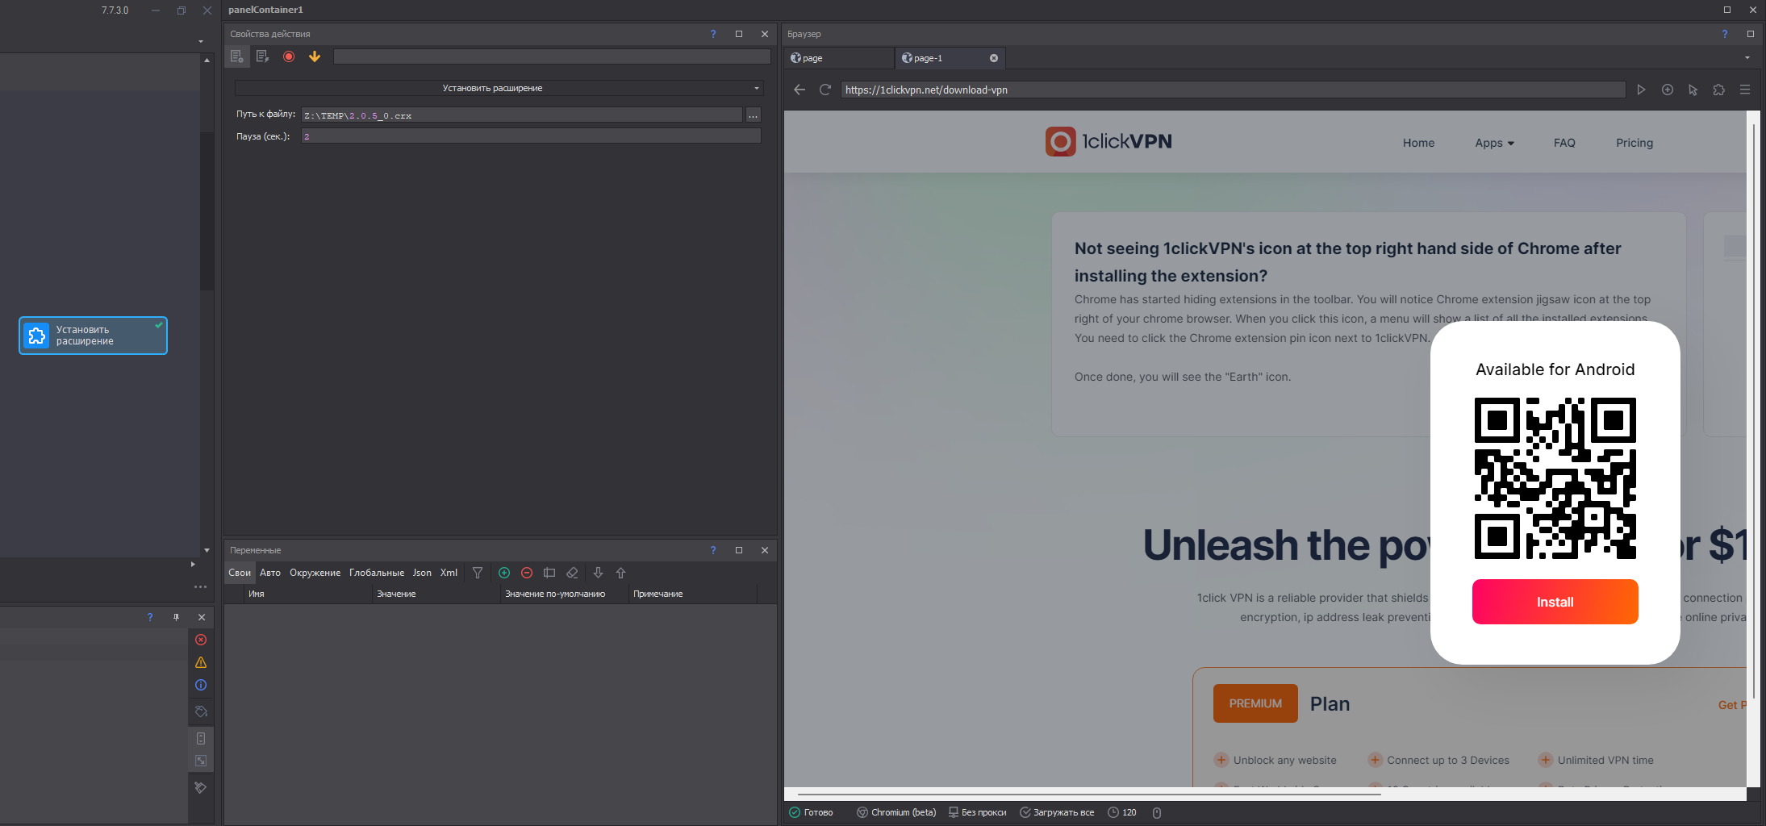Screen dimensions: 1766x826
Task: Click the variables filter funnel icon
Action: tap(478, 573)
